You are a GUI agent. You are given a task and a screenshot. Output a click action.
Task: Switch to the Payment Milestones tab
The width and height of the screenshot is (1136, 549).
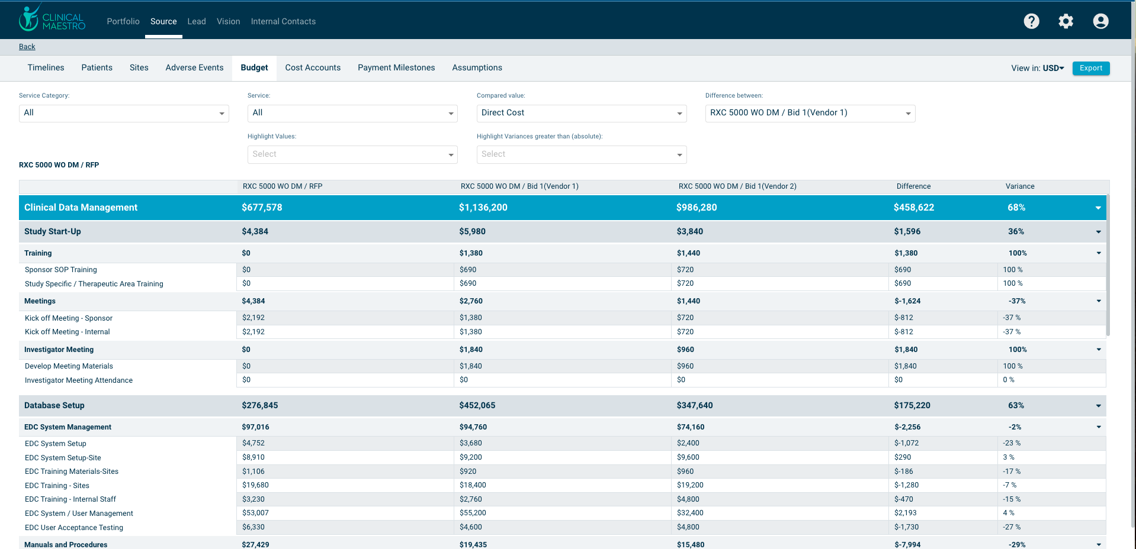[396, 68]
